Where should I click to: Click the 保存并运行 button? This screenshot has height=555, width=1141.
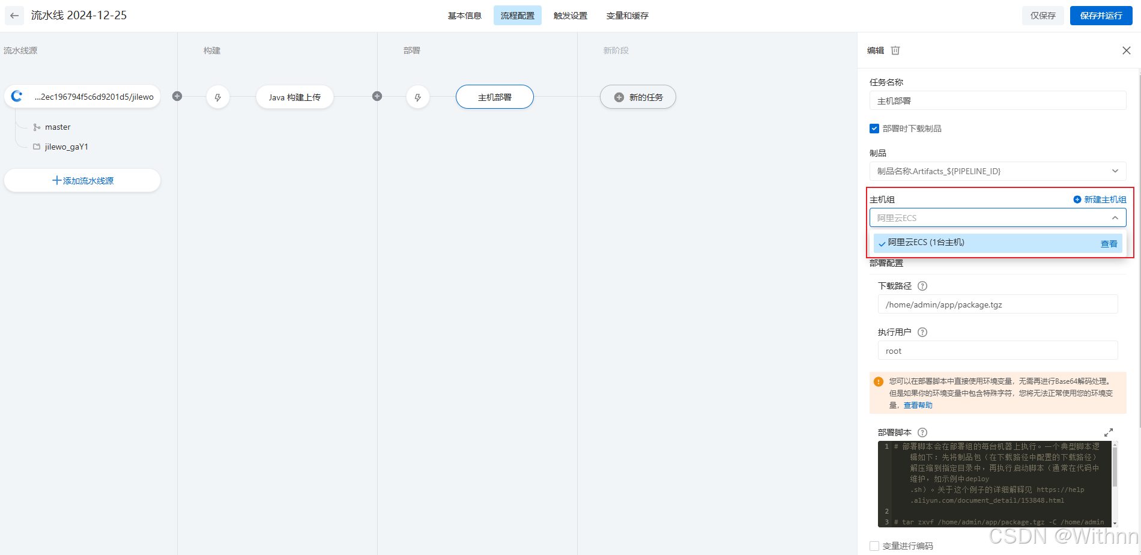(x=1101, y=16)
